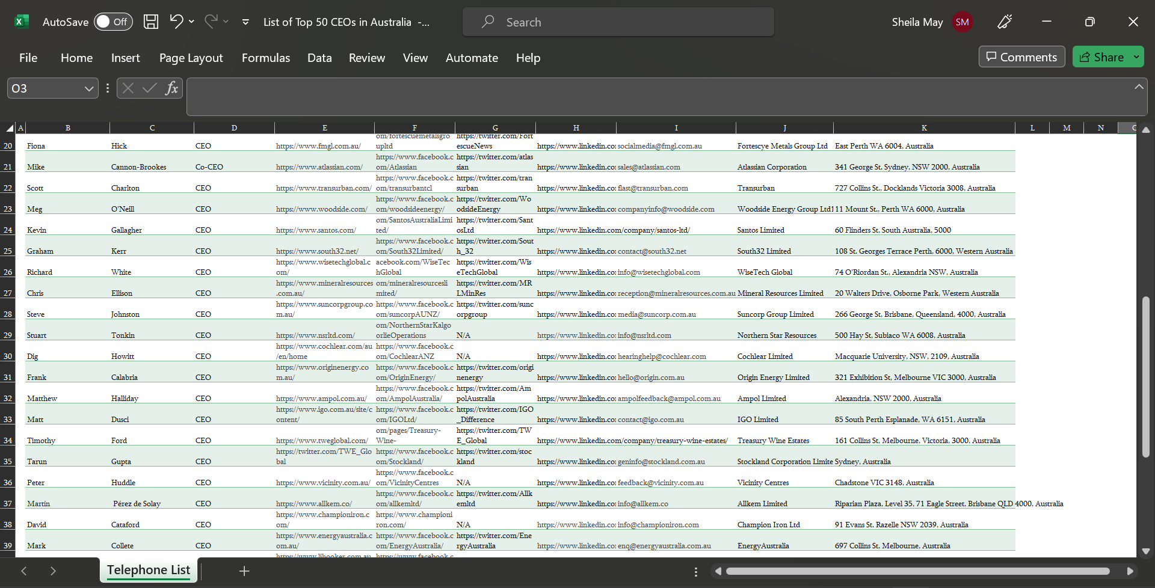Click the three-dot sheet tab bar splitter handle
Screen dimensions: 1155x588
point(696,572)
